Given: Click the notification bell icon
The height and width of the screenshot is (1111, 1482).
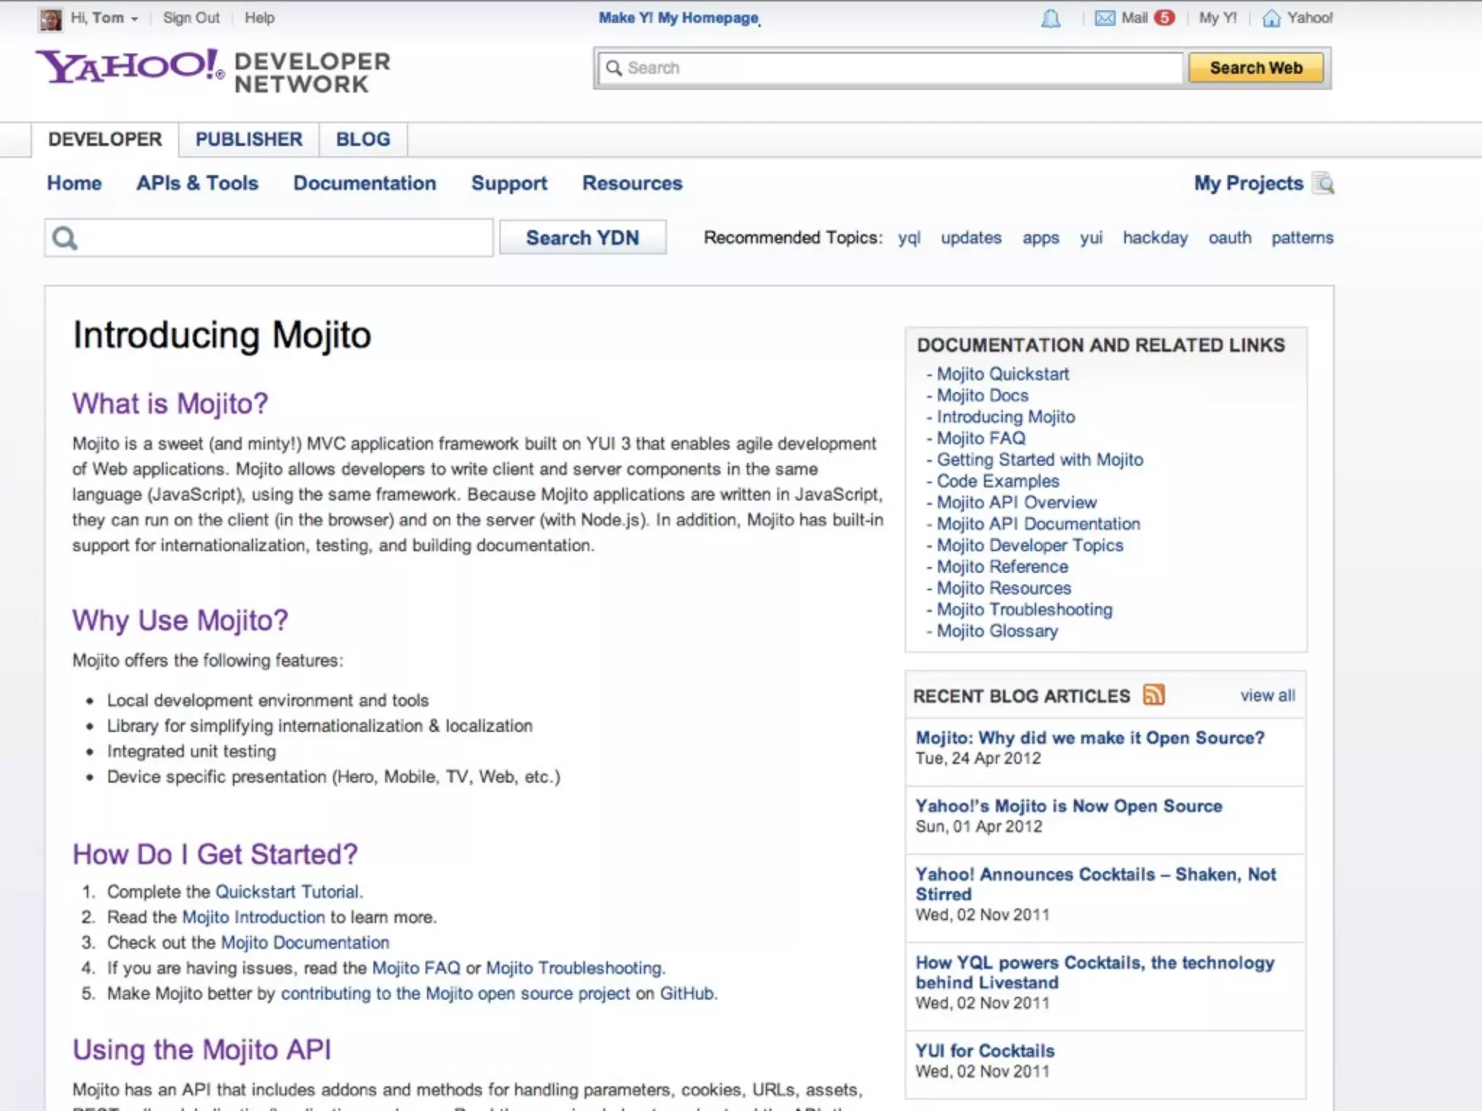Looking at the screenshot, I should 1051,19.
